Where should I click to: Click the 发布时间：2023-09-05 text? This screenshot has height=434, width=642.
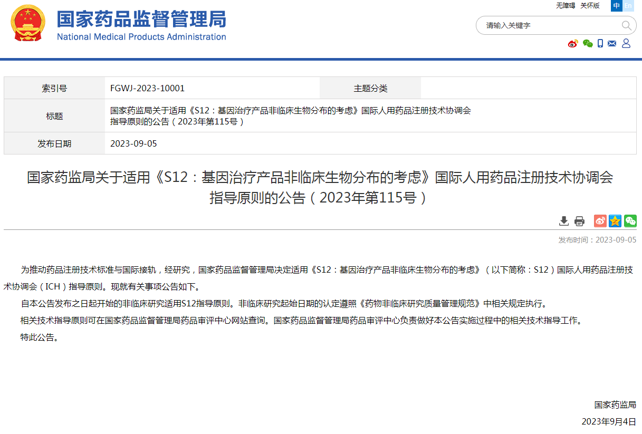pyautogui.click(x=597, y=240)
